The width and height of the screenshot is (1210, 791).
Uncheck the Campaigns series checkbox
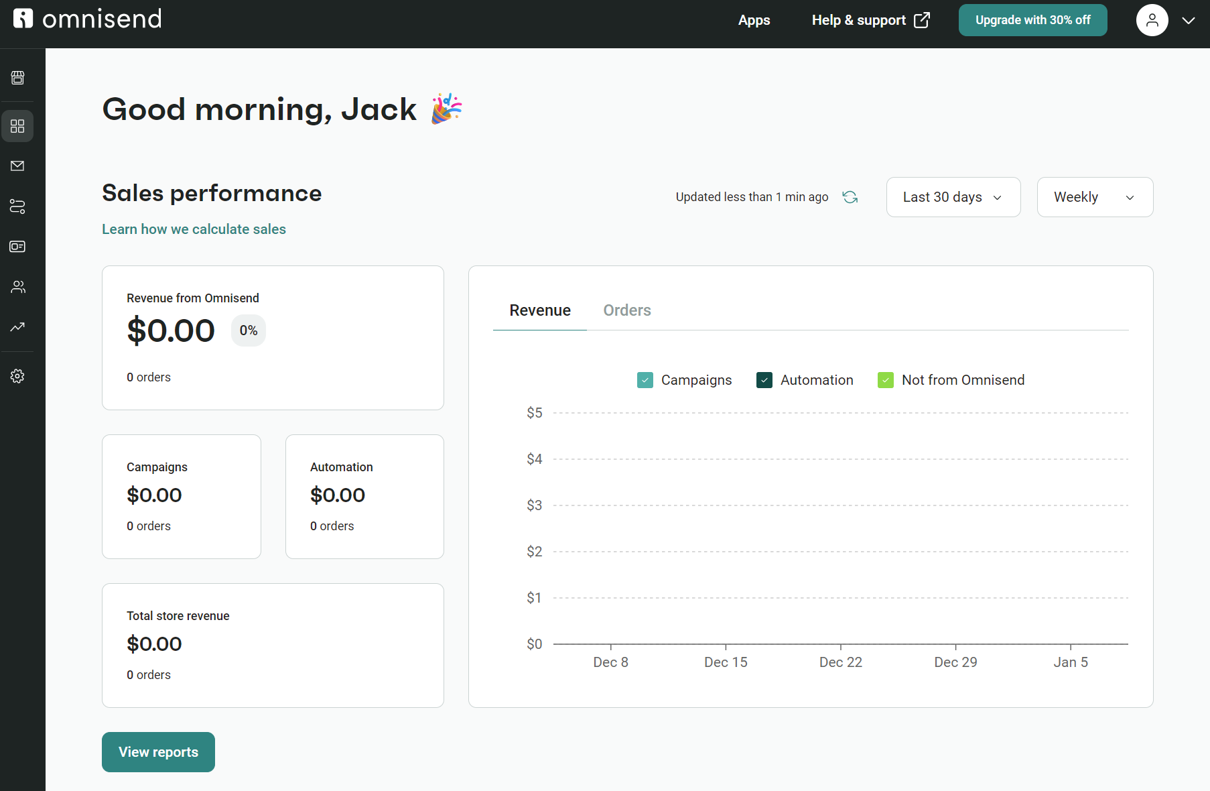pyautogui.click(x=645, y=379)
